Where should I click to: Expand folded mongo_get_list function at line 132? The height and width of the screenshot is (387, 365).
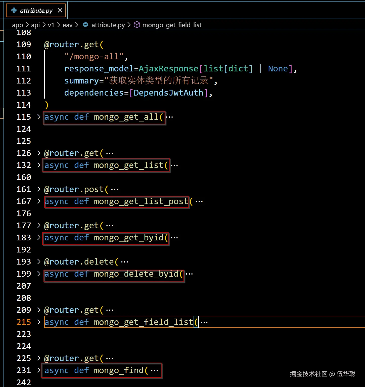(39, 165)
